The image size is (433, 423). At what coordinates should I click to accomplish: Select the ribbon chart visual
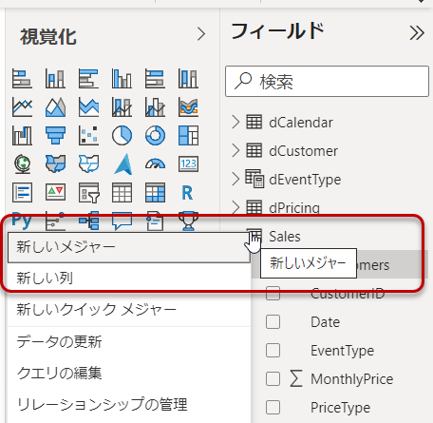click(188, 107)
